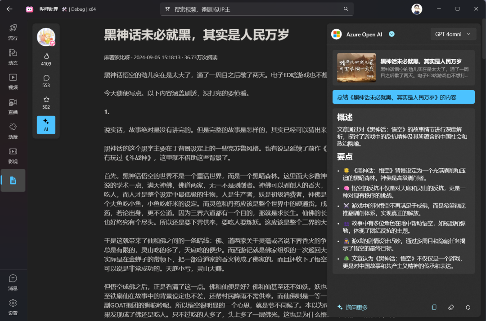The image size is (486, 321).
Task: Click the article thumbnail in AI panel
Action: 356,68
